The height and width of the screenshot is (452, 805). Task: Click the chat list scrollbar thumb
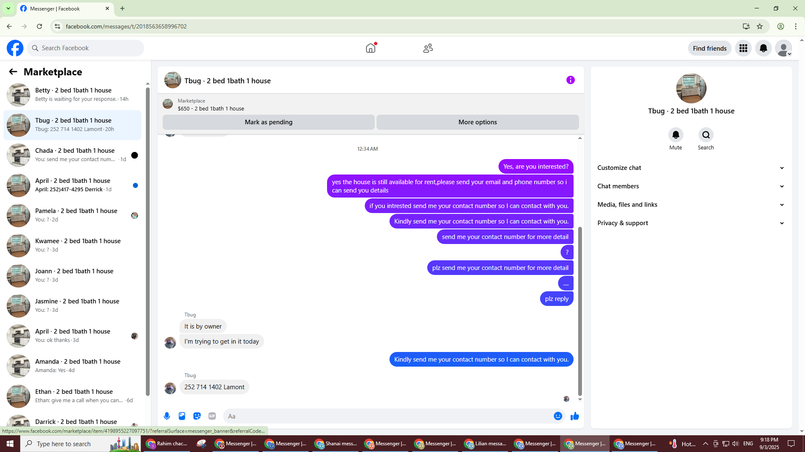coord(148,241)
